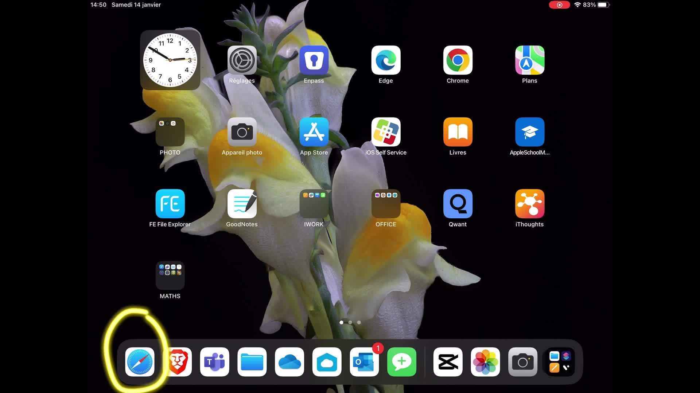Screen dimensions: 700x393
Task: Switch to second home screen page dot
Action: click(x=350, y=322)
